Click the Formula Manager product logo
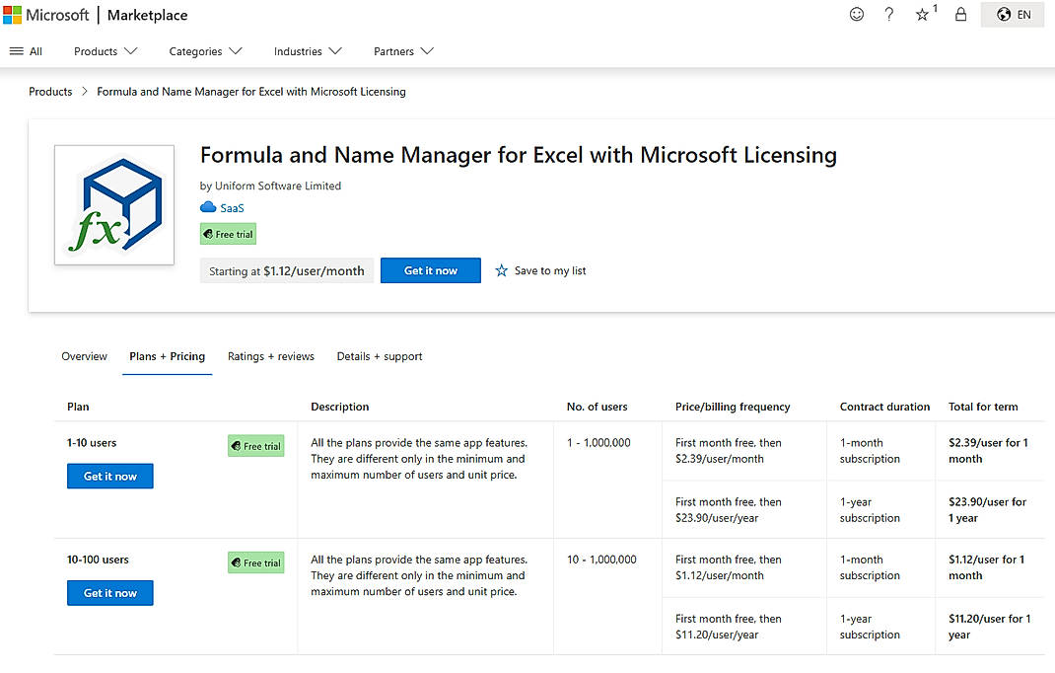Viewport: 1055px width, 673px height. (114, 205)
